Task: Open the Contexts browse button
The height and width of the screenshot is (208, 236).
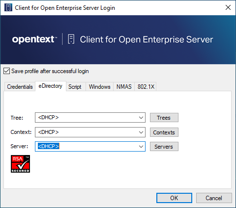Action: point(164,132)
